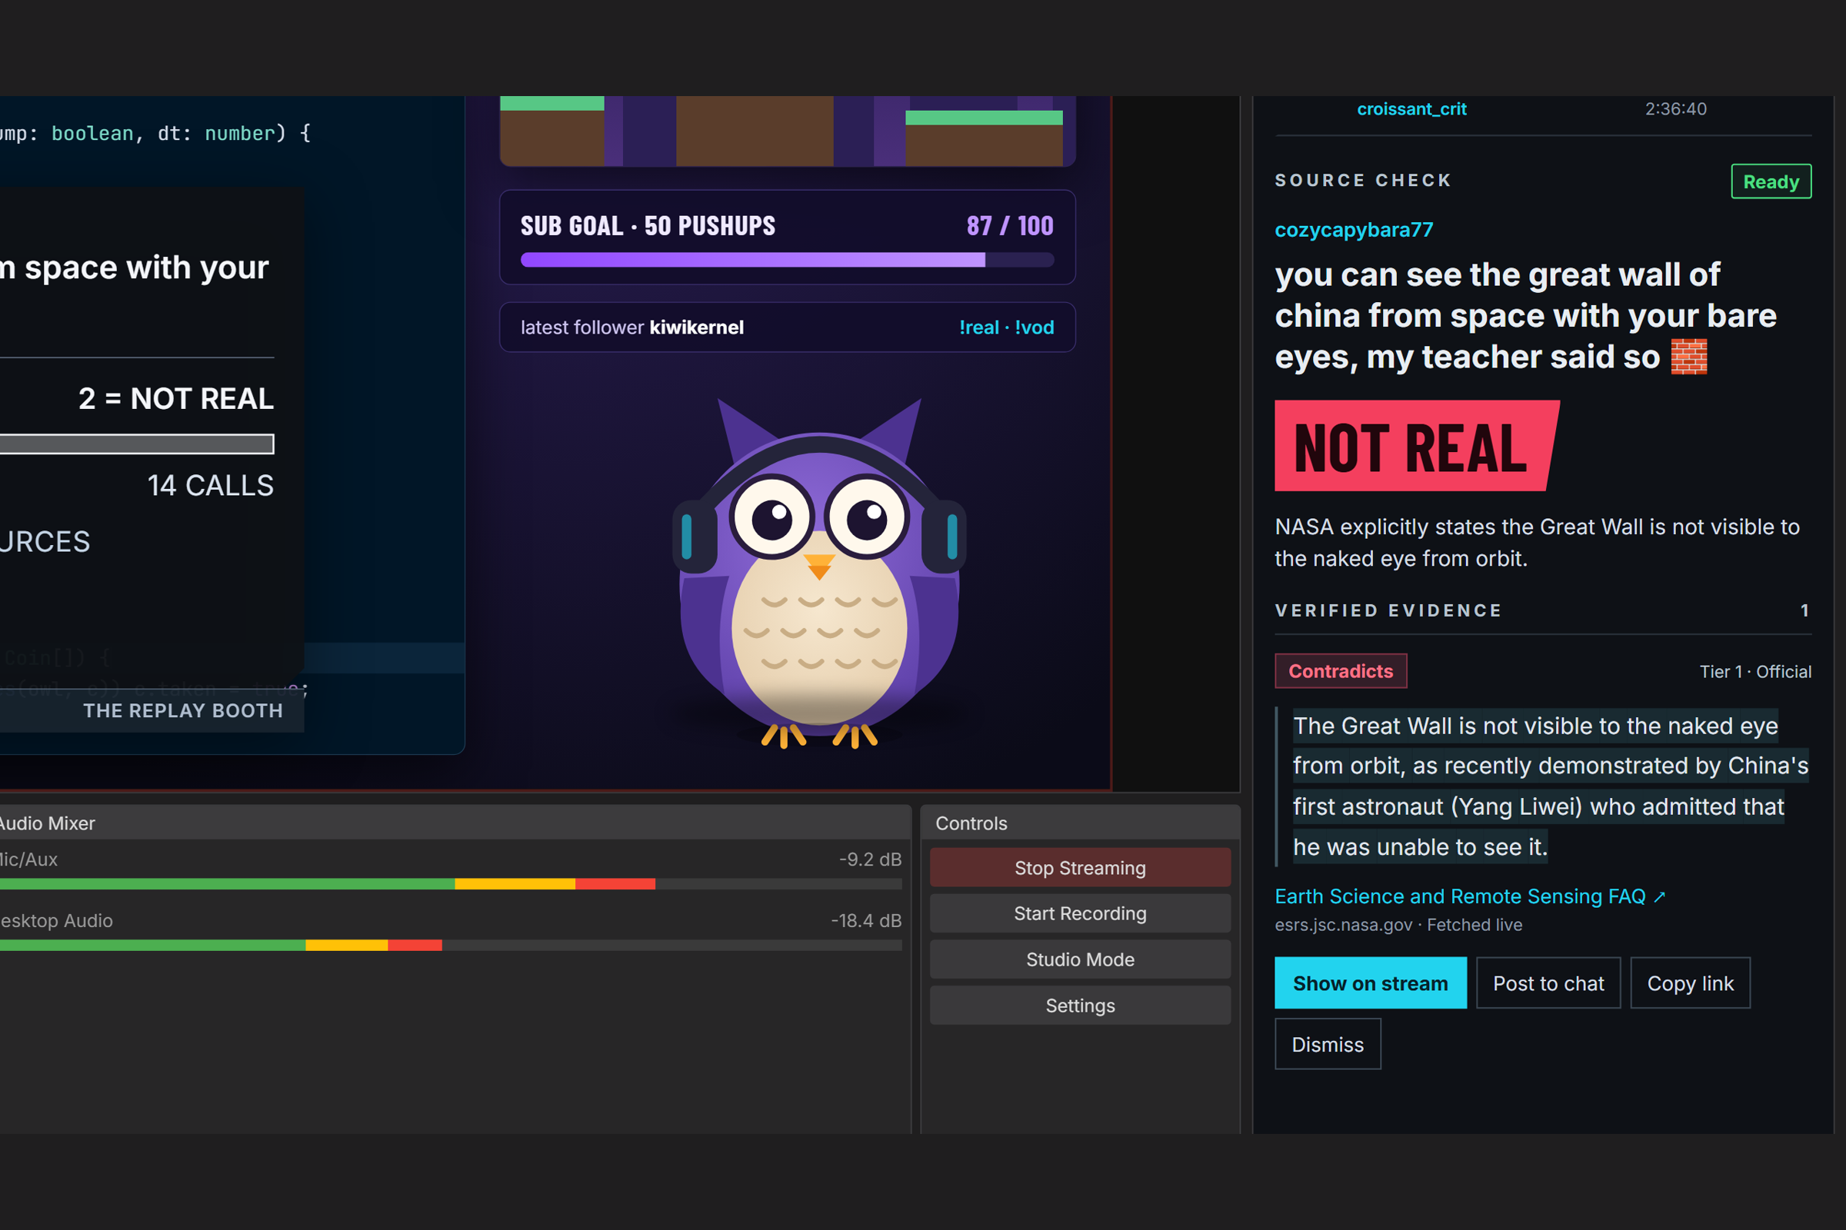Viewport: 1846px width, 1230px height.
Task: Click the NOT REAL verdict stamp
Action: (1417, 446)
